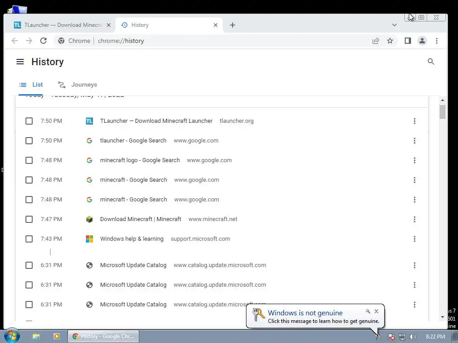Check the 7:43 PM history entry checkbox
Screen dimensions: 458x343
[29, 239]
